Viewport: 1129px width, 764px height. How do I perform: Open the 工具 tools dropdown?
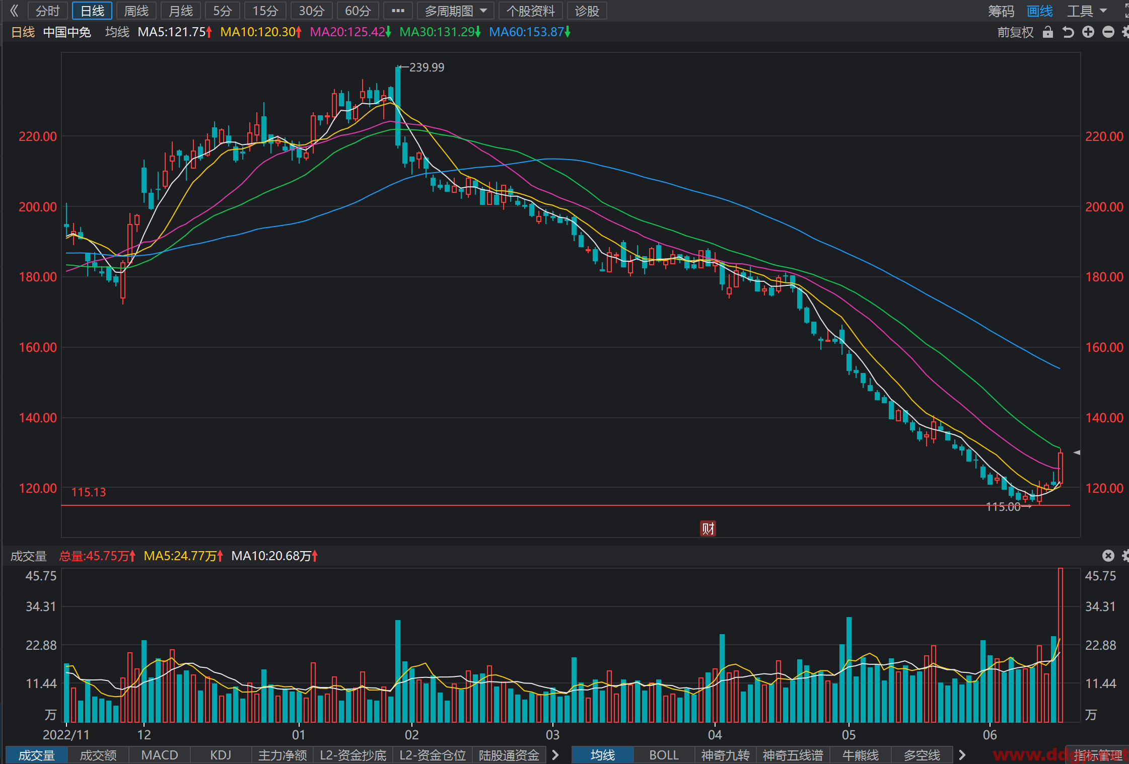click(x=1087, y=11)
